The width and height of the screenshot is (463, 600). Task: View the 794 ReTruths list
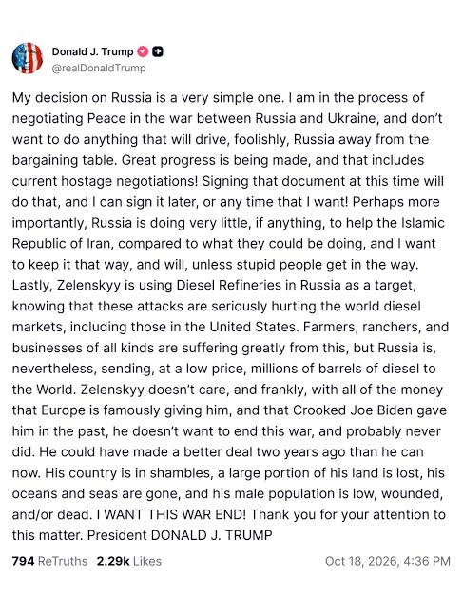[49, 561]
